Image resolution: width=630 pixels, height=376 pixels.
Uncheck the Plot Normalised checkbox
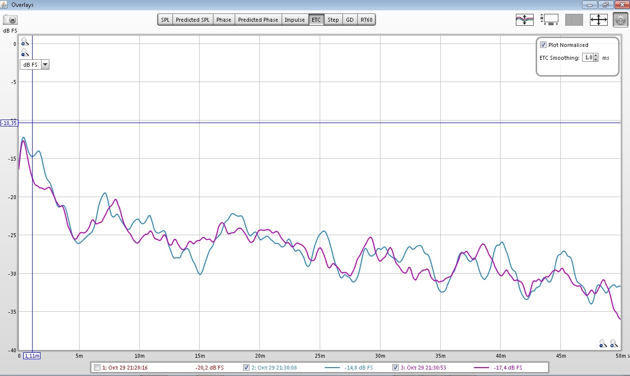(x=544, y=45)
